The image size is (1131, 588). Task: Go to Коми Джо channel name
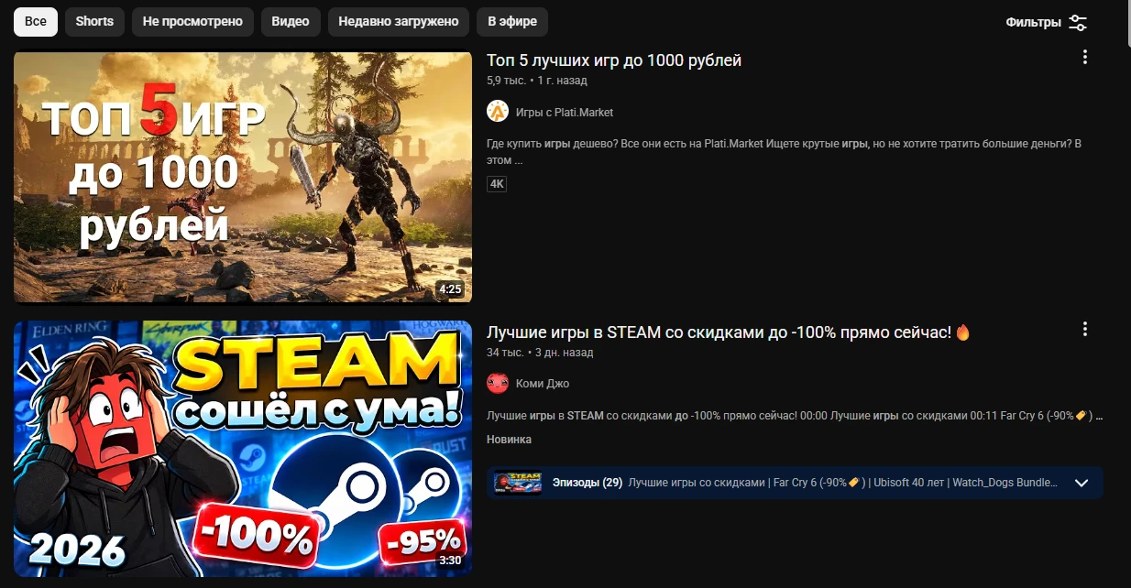pos(543,384)
